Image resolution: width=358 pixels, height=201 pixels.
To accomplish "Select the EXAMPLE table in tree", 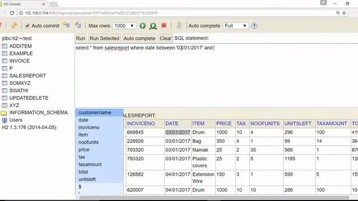I will 21,54.
